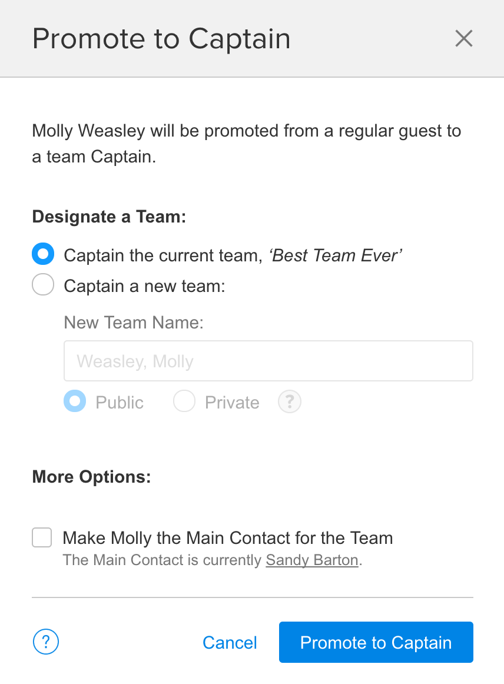Click the 'Public' label text

[120, 403]
